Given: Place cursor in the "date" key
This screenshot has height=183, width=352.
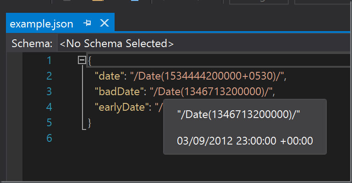Looking at the screenshot, I should pos(109,76).
